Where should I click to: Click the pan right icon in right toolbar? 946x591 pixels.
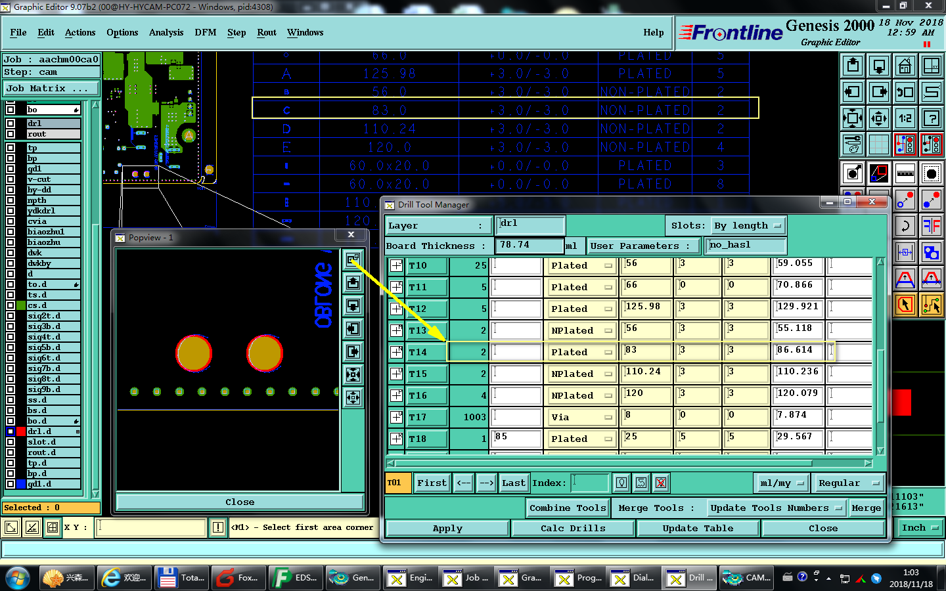tap(879, 92)
